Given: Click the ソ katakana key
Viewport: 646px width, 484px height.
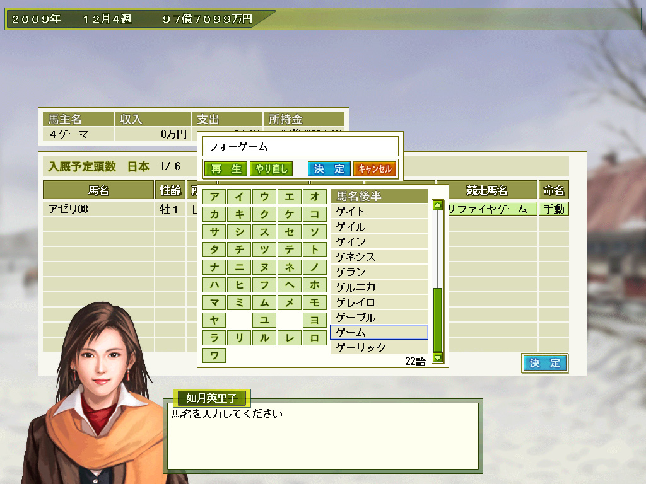Looking at the screenshot, I should [315, 232].
